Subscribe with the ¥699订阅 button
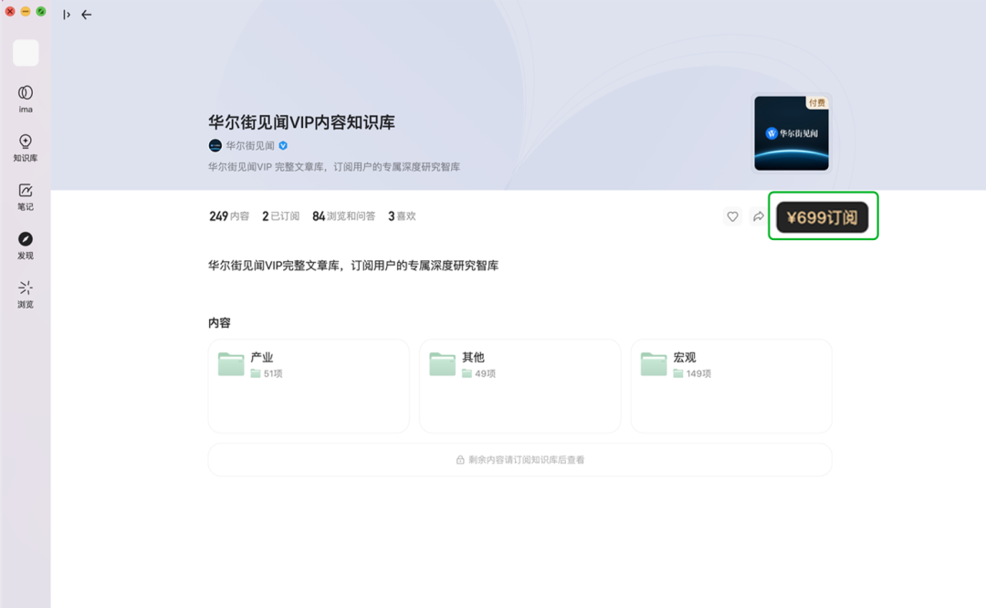This screenshot has width=986, height=608. tap(823, 217)
